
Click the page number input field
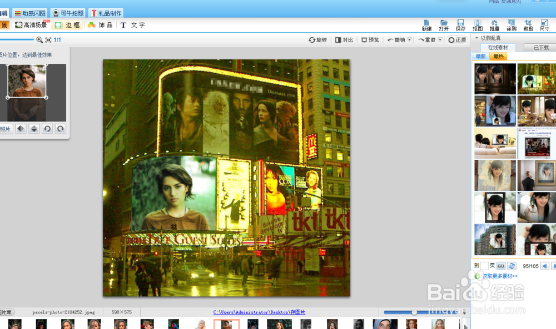point(484,266)
